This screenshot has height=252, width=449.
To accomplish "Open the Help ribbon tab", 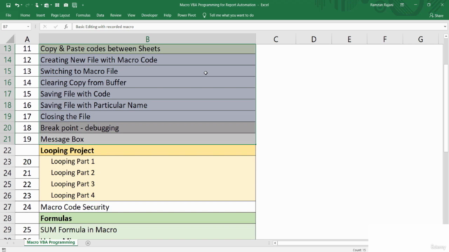I will click(x=168, y=15).
